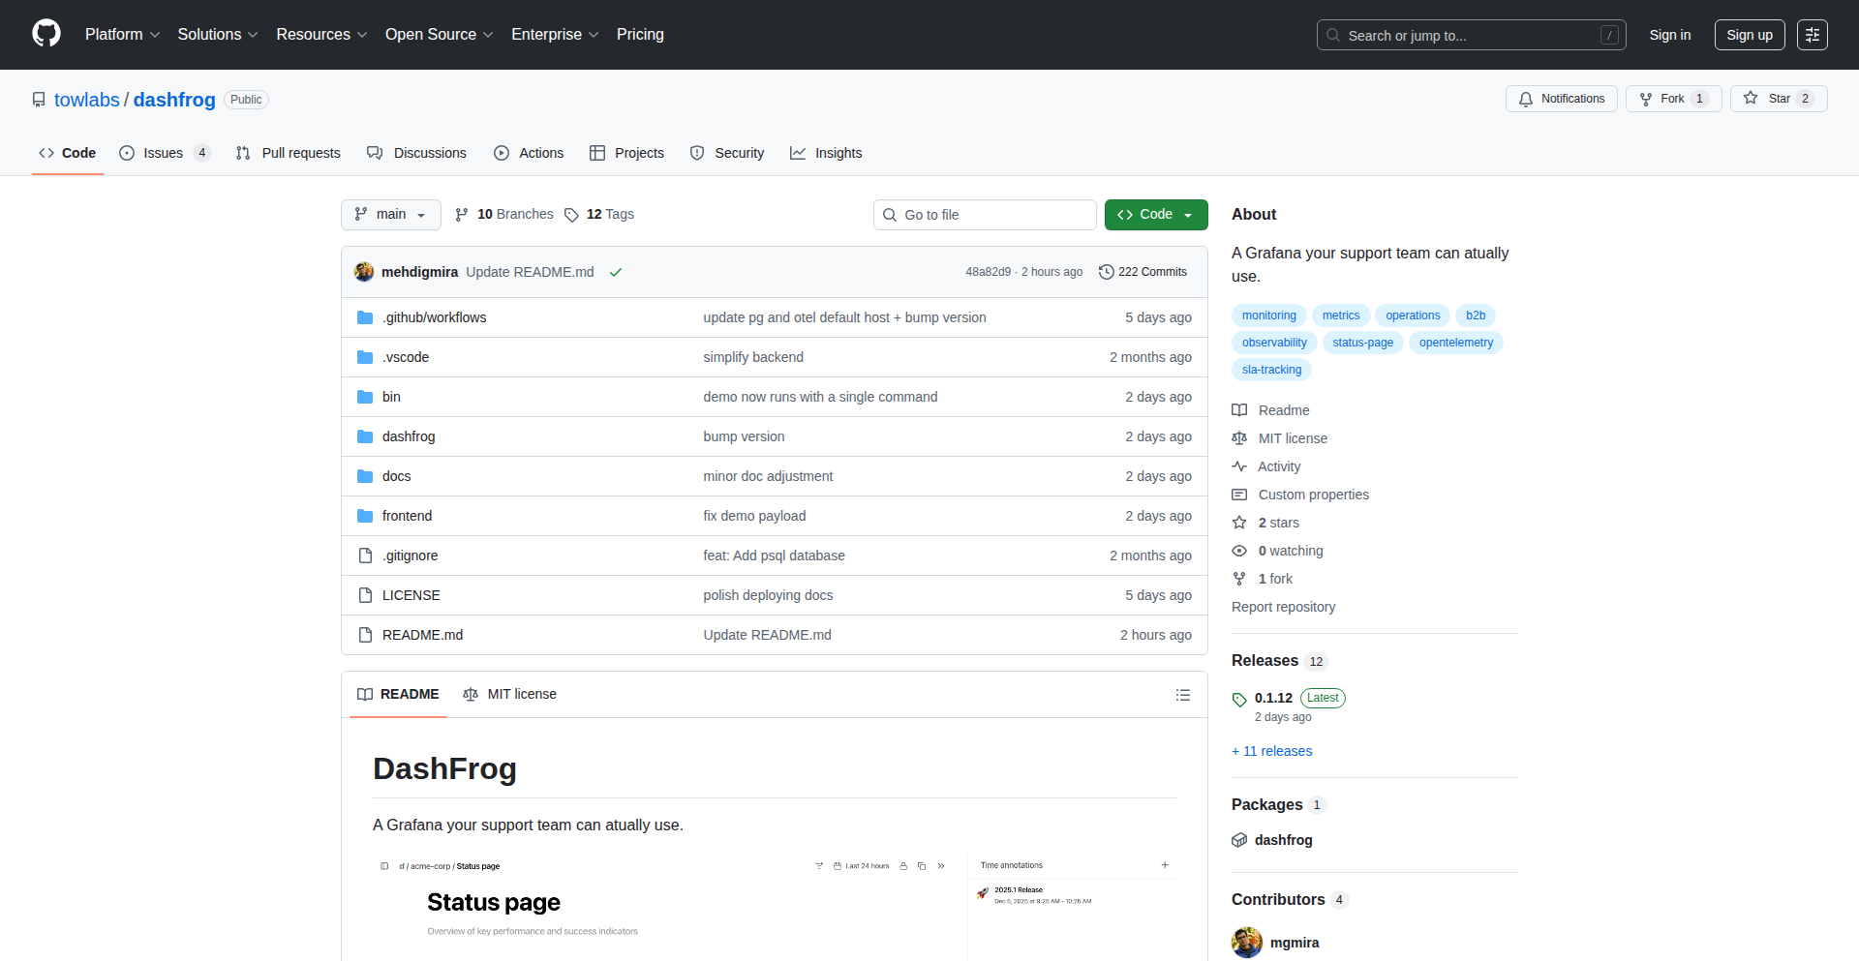Click the scale icon beside MIT license in About
Viewport: 1859px width, 961px height.
point(1239,438)
